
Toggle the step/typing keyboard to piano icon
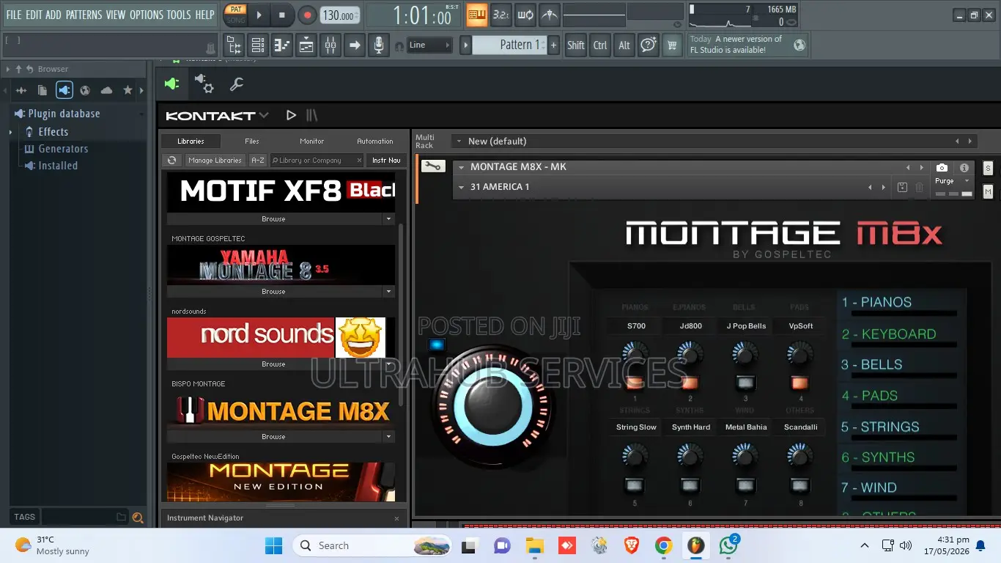coord(476,15)
